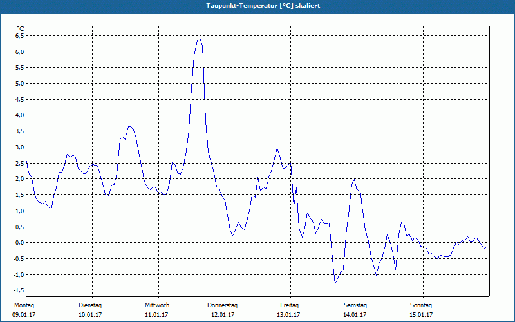This screenshot has width=515, height=322.
Task: Click the '1,0' y-axis value
Action: pyautogui.click(x=20, y=211)
